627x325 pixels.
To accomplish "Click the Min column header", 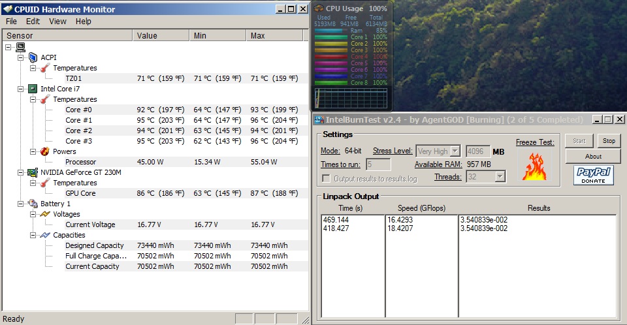I will [217, 36].
